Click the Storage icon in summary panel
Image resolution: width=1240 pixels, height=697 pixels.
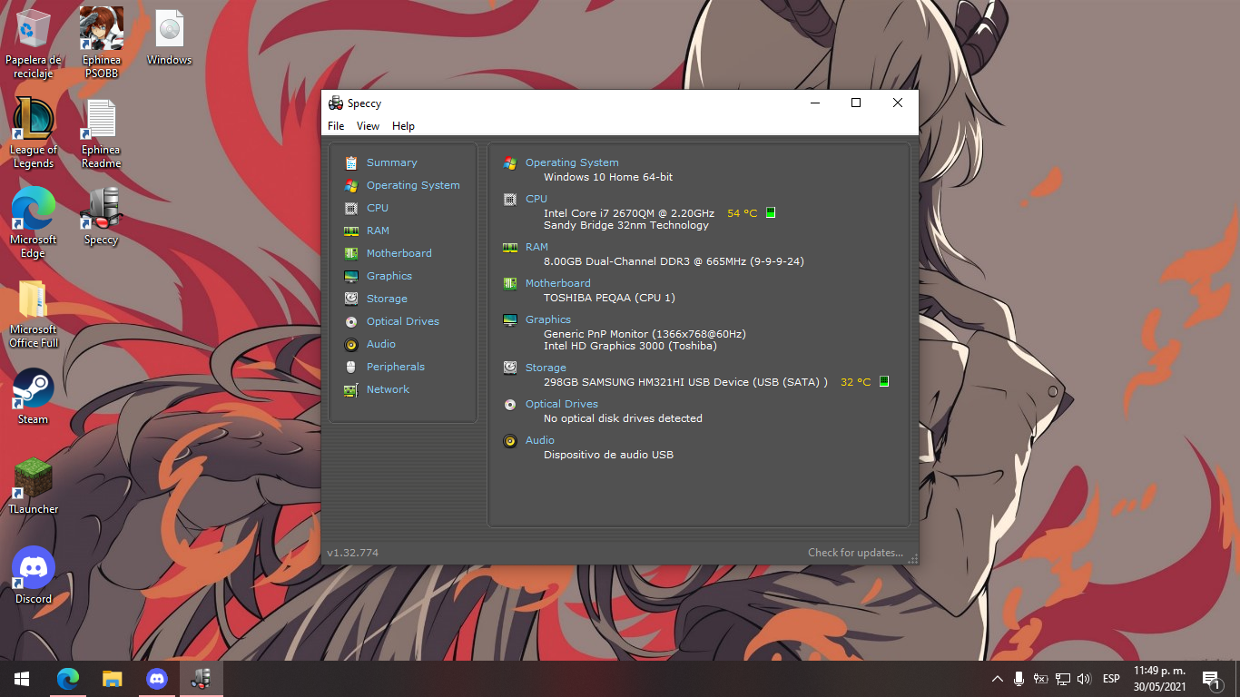(x=510, y=368)
